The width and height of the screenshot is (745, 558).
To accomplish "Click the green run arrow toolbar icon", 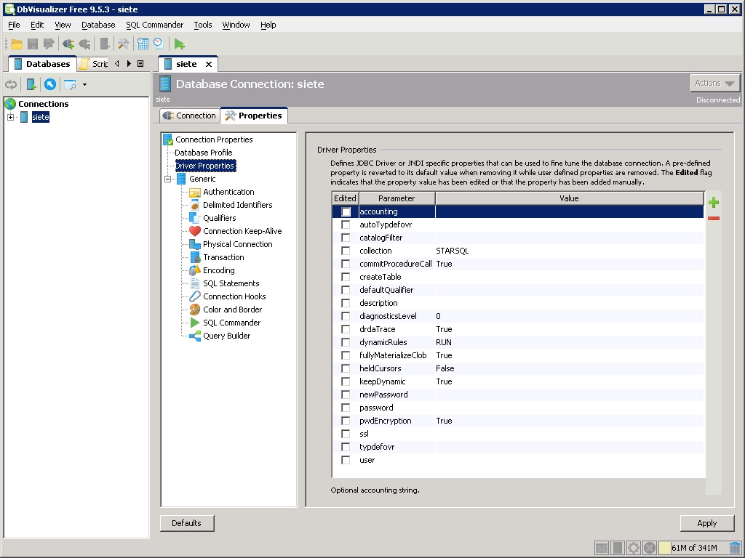I will tap(179, 44).
